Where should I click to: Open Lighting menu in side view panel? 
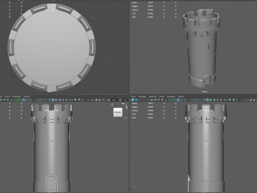click(x=152, y=96)
